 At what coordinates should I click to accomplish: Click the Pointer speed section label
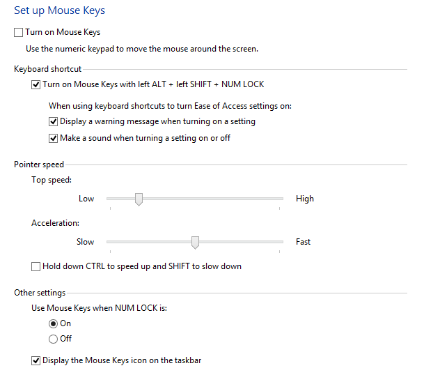(39, 164)
